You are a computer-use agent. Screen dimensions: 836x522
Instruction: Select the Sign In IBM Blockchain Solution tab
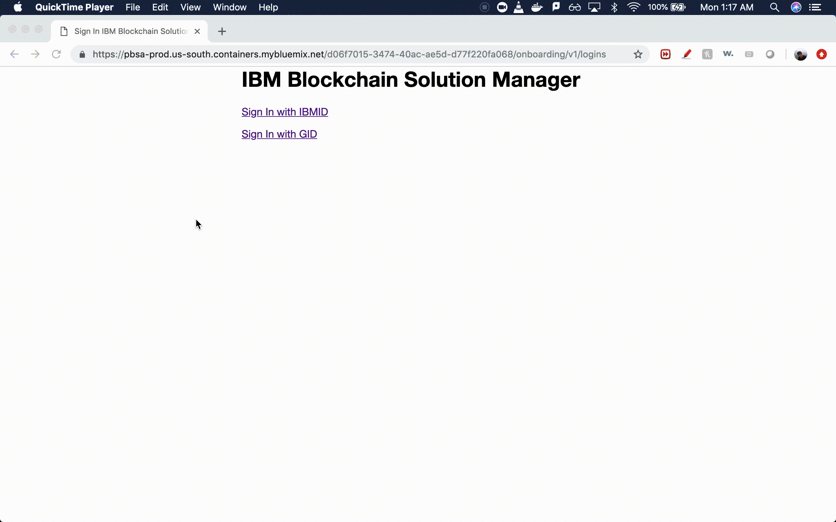pos(130,31)
